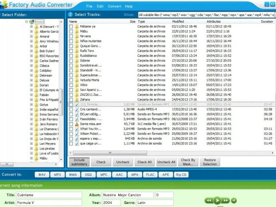Click the folder icon for Sidonie row
The image size is (276, 207).
click(x=77, y=61)
